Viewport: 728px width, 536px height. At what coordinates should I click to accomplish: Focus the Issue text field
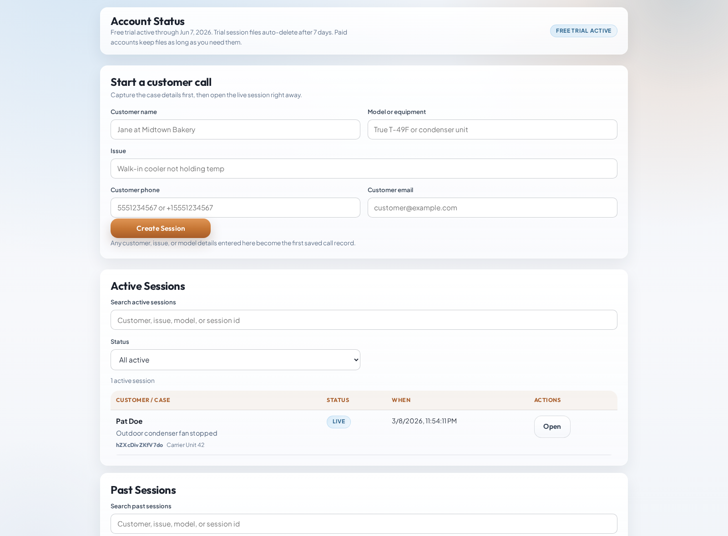tap(364, 169)
